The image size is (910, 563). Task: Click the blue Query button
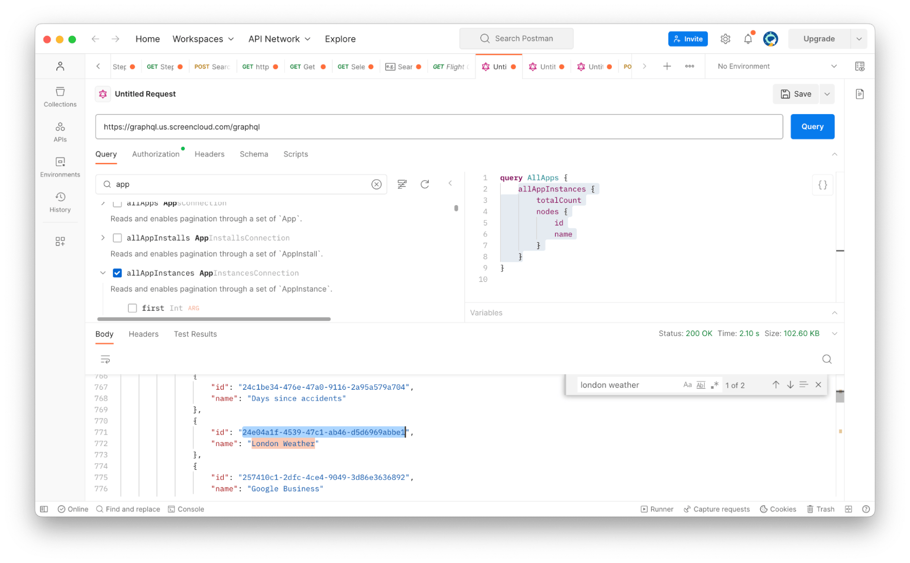tap(812, 126)
